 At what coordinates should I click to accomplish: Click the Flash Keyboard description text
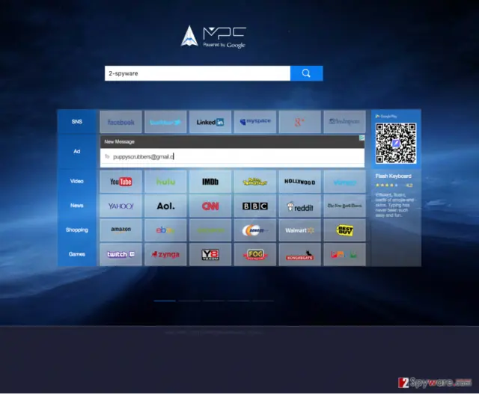tap(394, 205)
